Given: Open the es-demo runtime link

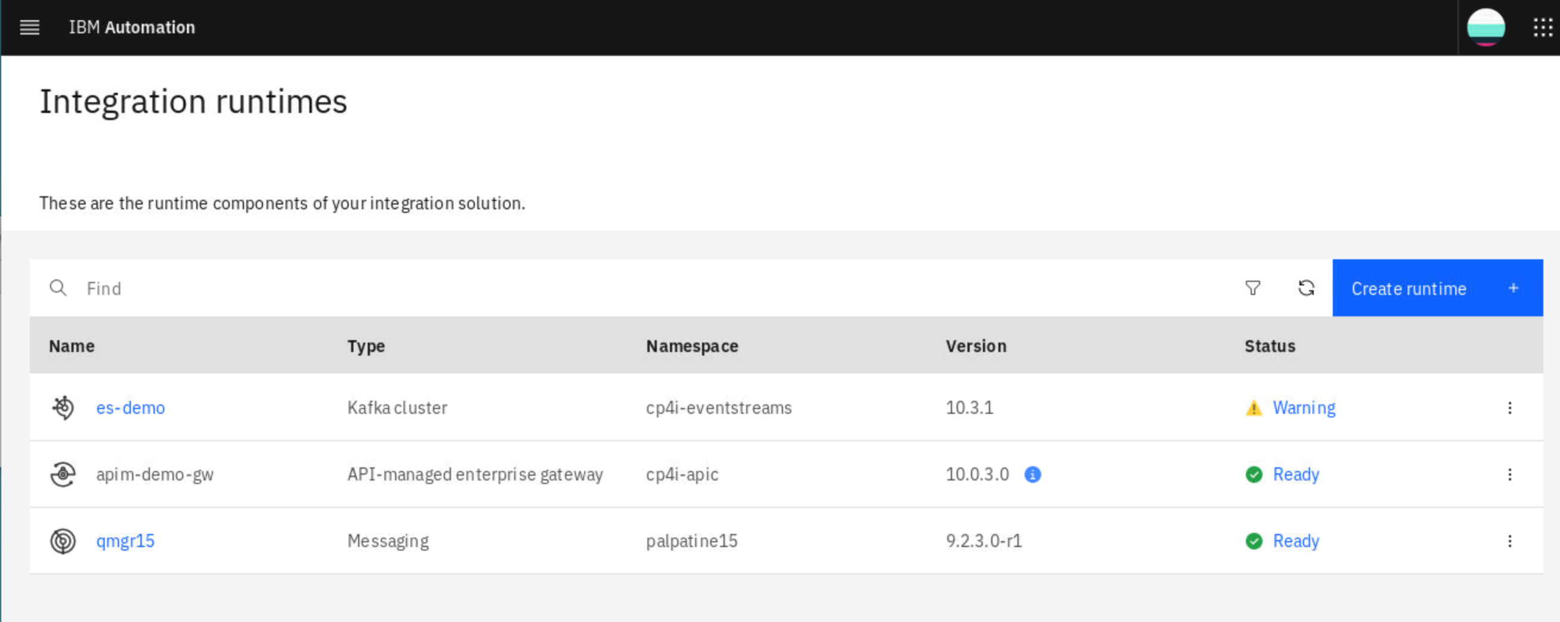Looking at the screenshot, I should pos(131,408).
